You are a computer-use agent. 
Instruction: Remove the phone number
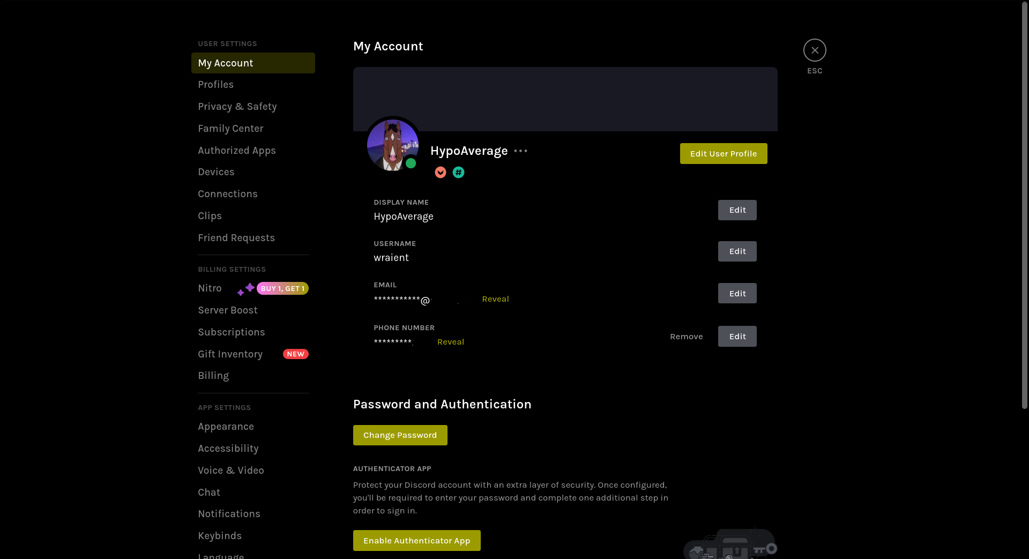[x=686, y=337]
